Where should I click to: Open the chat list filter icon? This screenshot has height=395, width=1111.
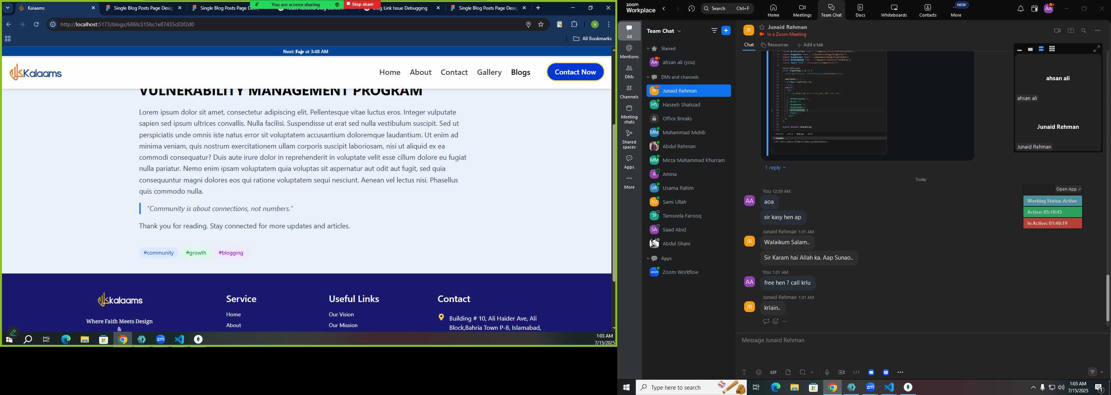(x=714, y=30)
